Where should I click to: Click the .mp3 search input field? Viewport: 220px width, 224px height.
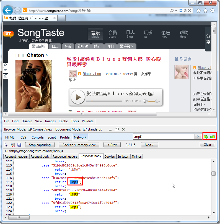(164, 137)
